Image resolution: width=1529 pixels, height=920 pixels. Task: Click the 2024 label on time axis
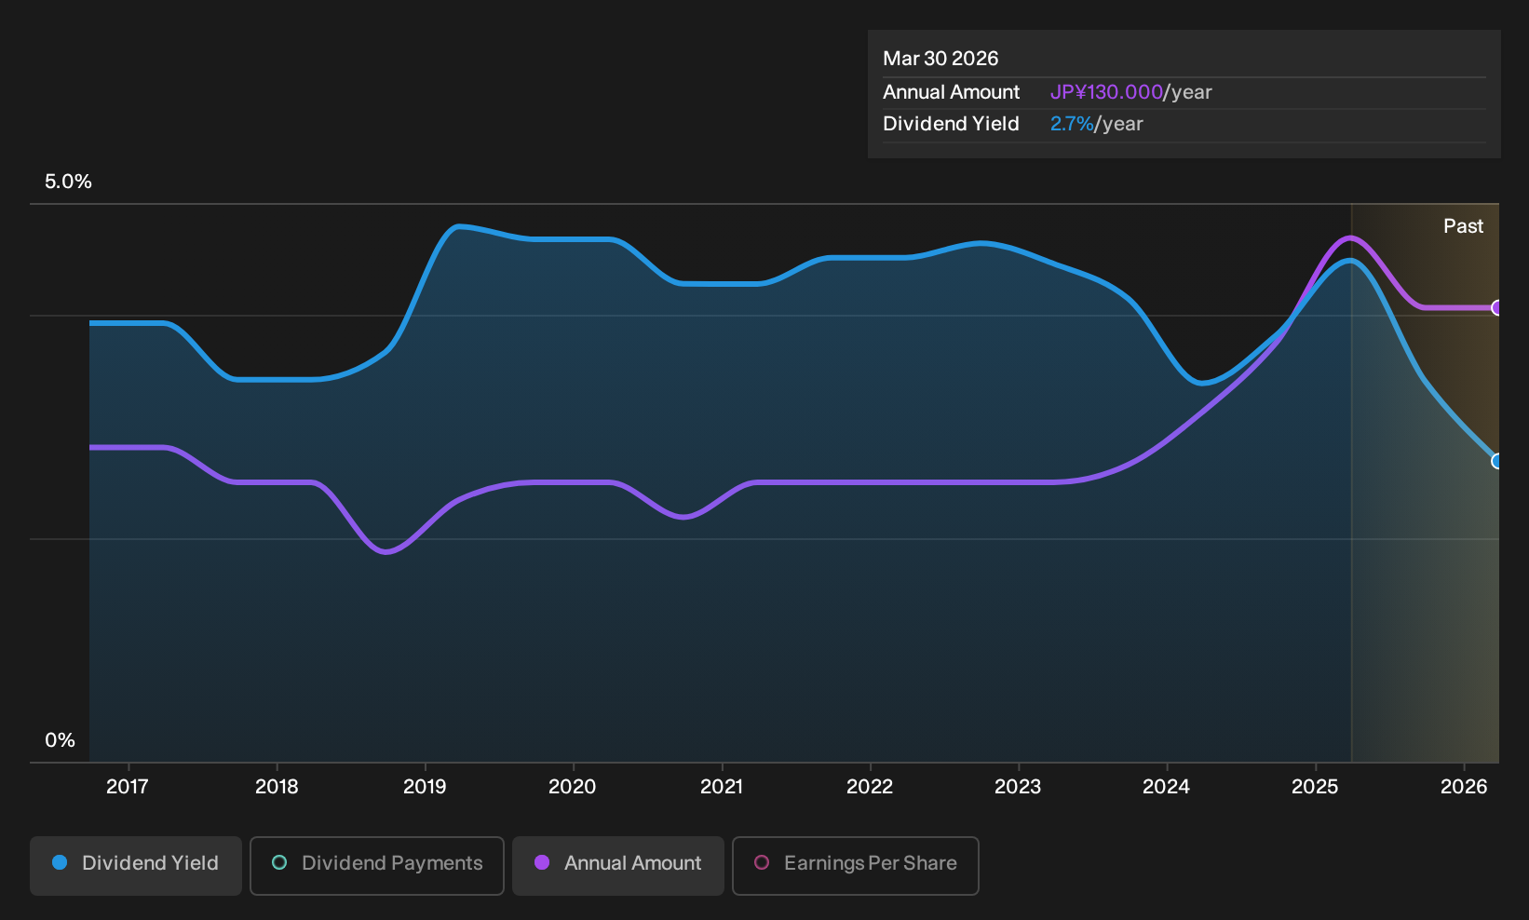click(x=1166, y=787)
